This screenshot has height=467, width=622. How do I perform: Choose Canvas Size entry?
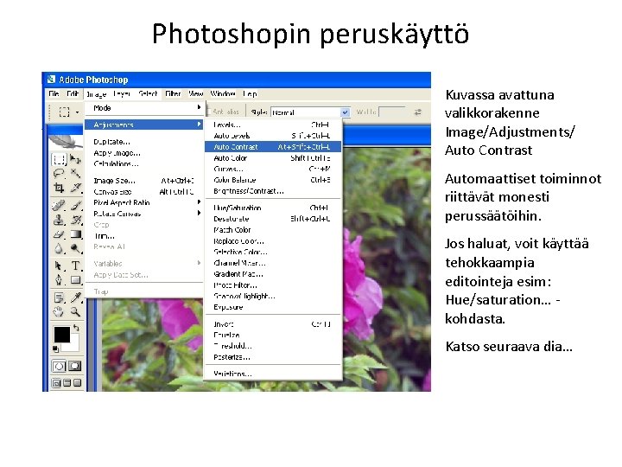click(x=145, y=192)
